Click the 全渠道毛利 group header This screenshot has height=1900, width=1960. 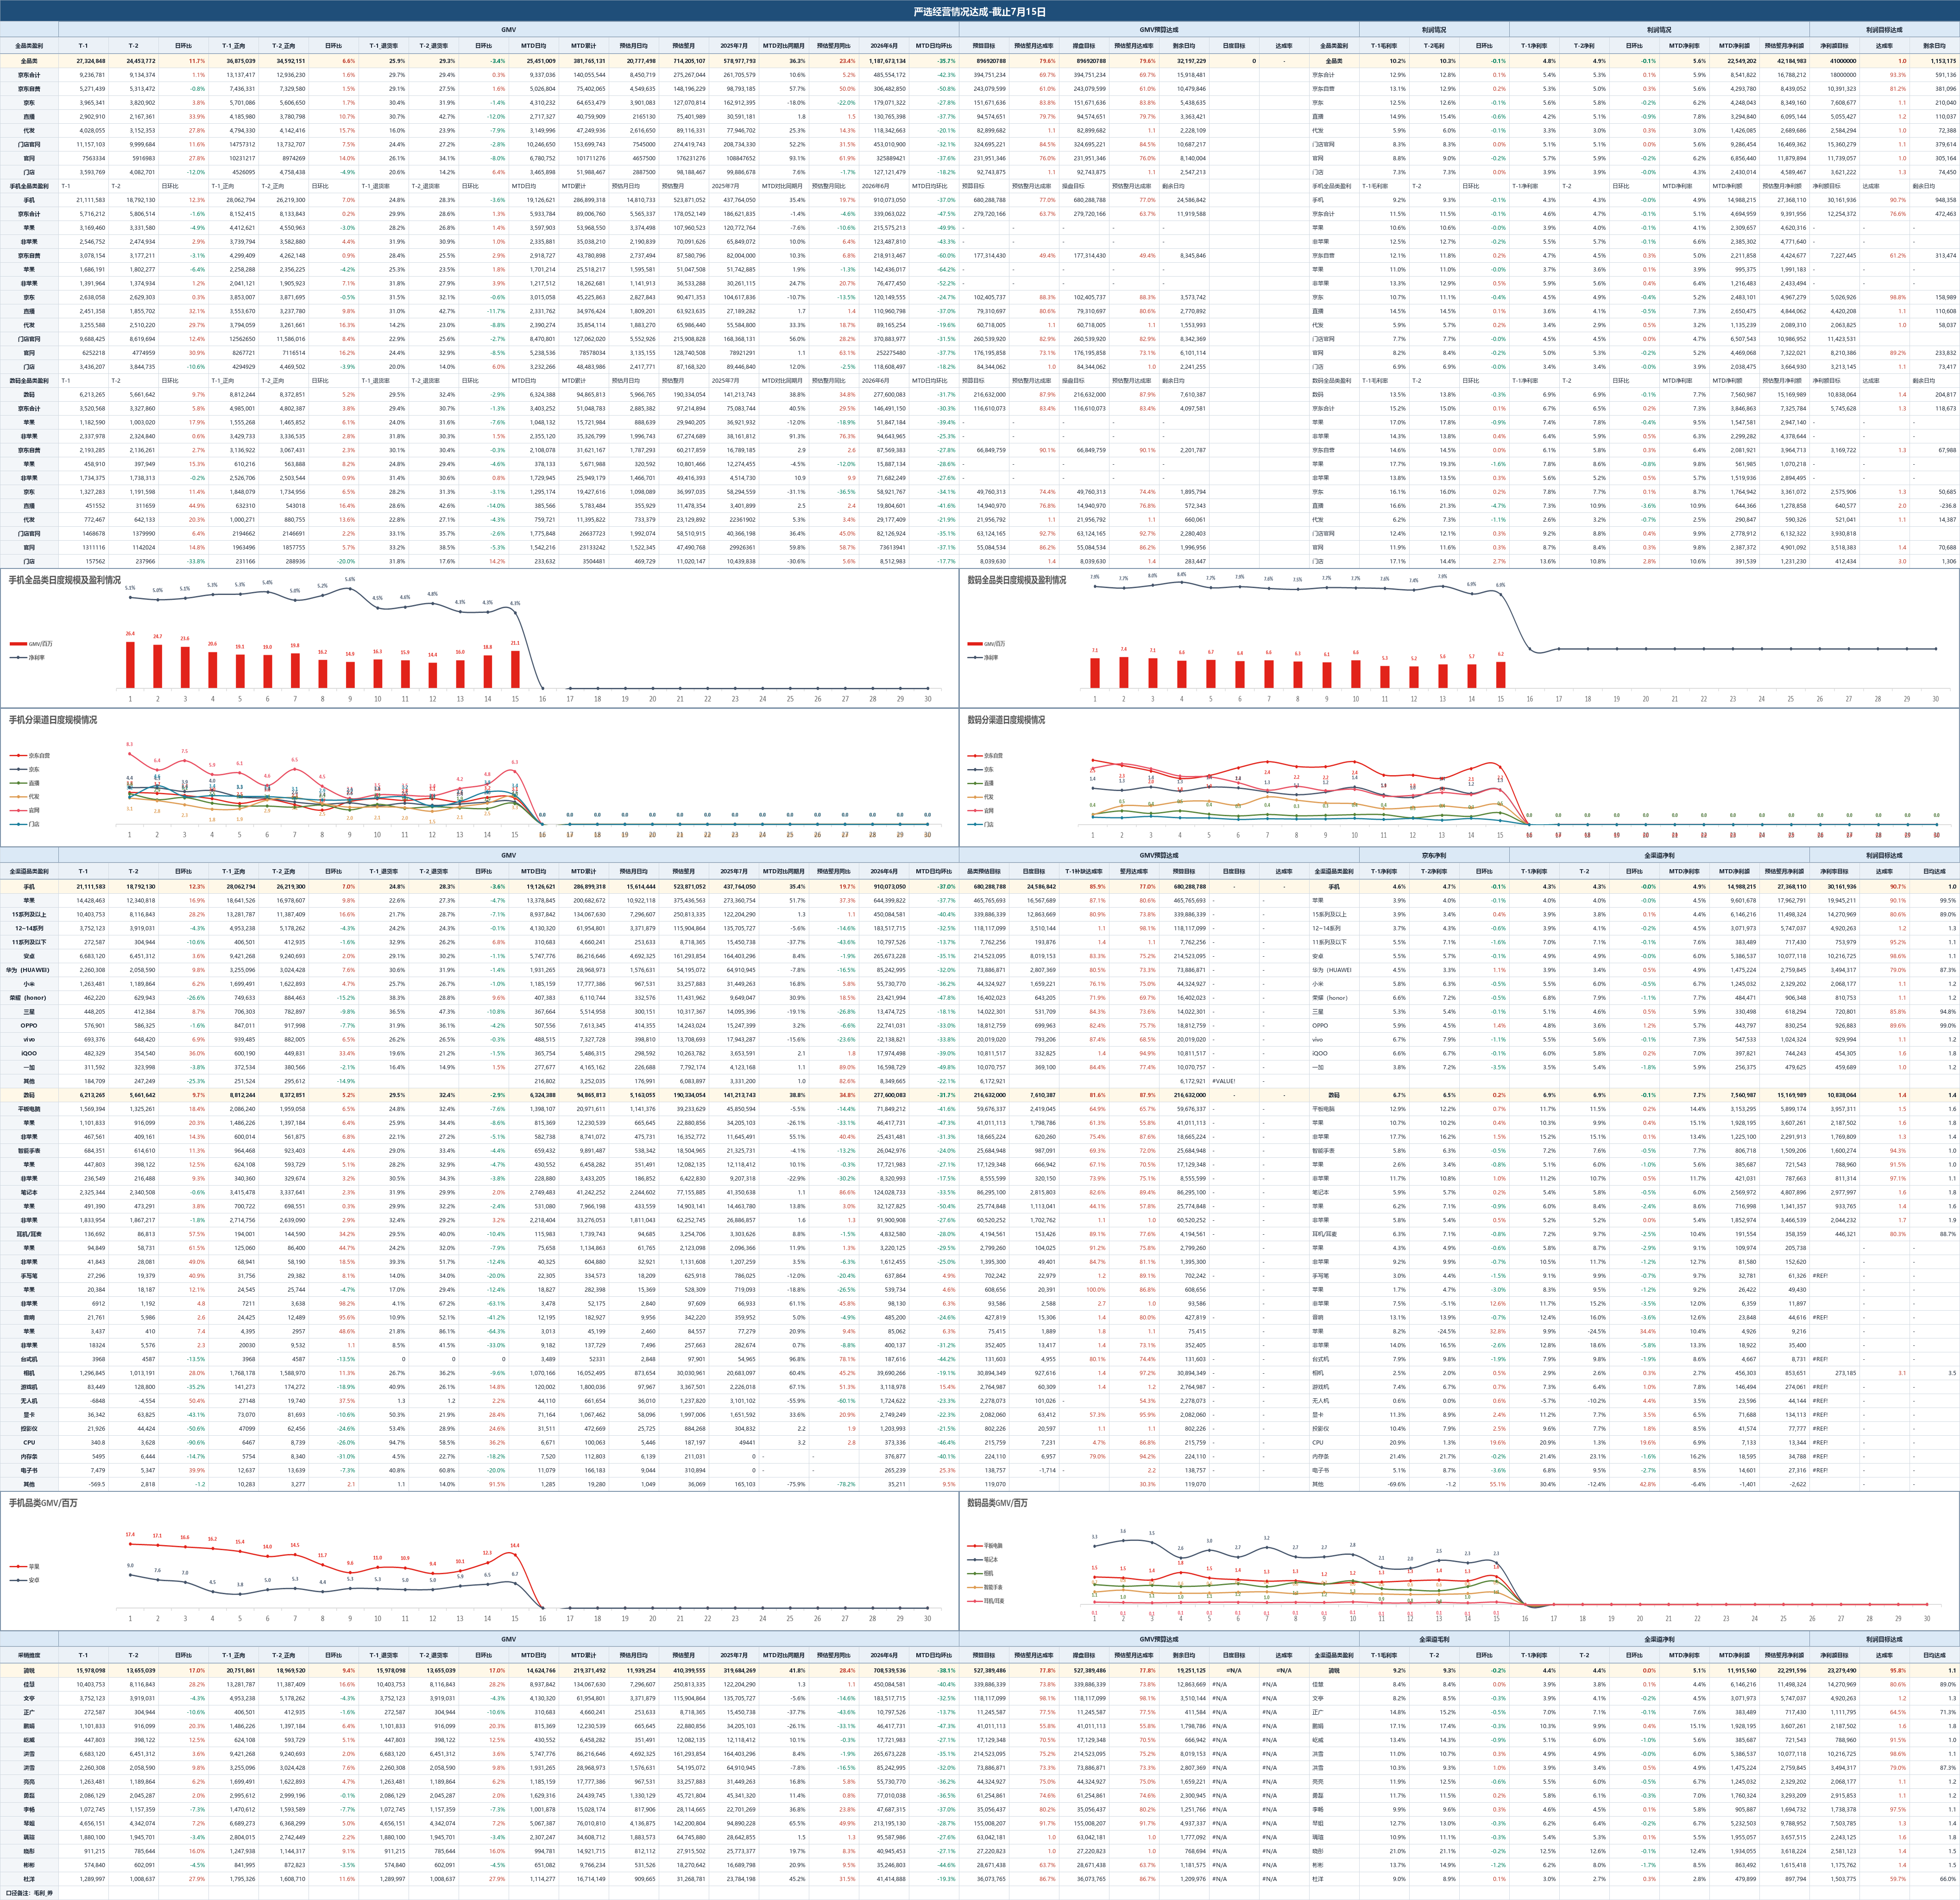[1434, 1639]
